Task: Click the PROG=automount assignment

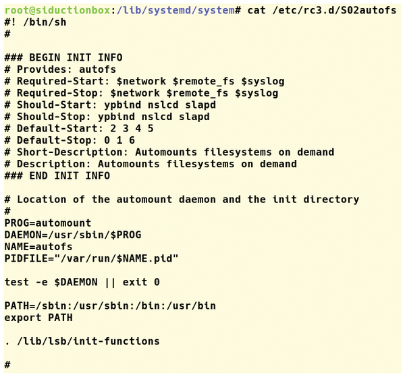Action: 48,223
